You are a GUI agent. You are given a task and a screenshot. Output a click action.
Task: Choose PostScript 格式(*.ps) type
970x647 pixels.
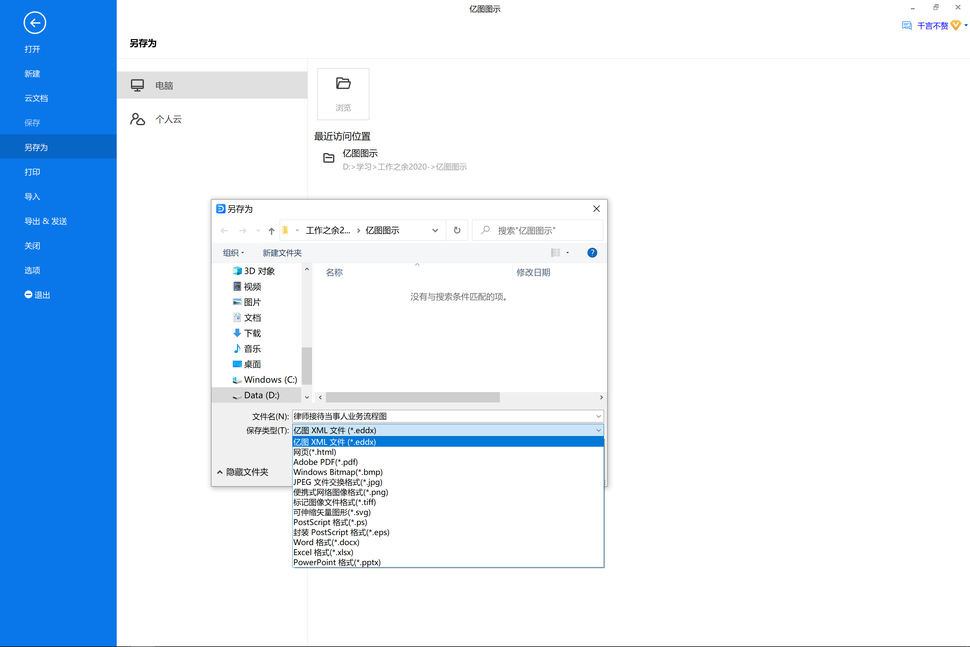(448, 522)
